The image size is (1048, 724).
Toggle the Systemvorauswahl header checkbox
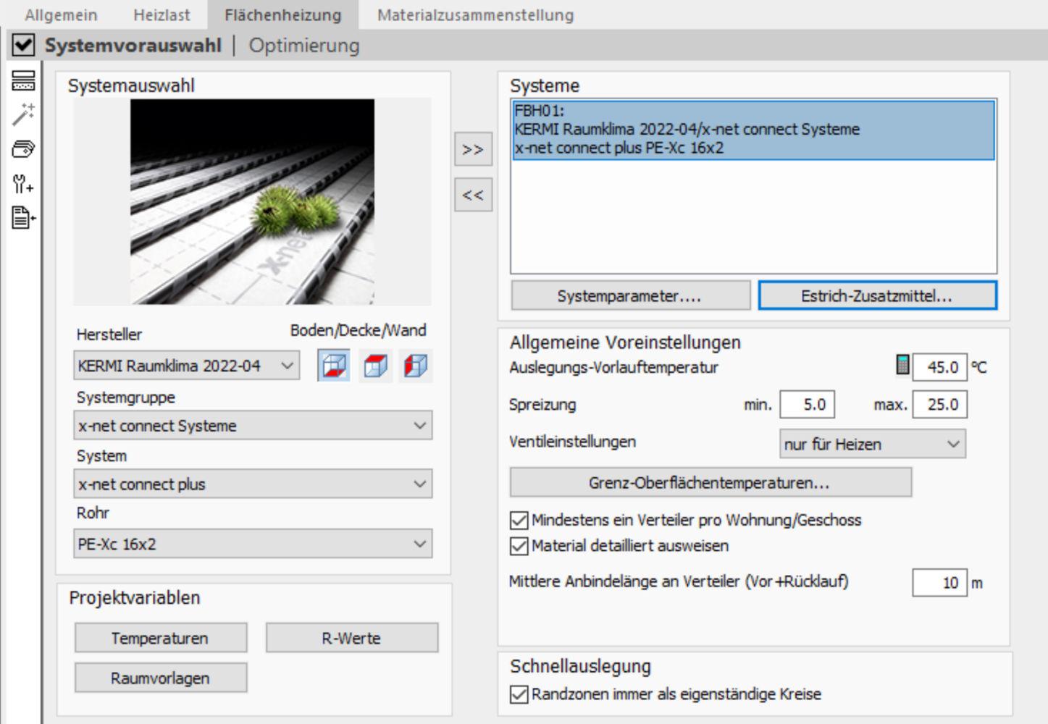pyautogui.click(x=23, y=45)
